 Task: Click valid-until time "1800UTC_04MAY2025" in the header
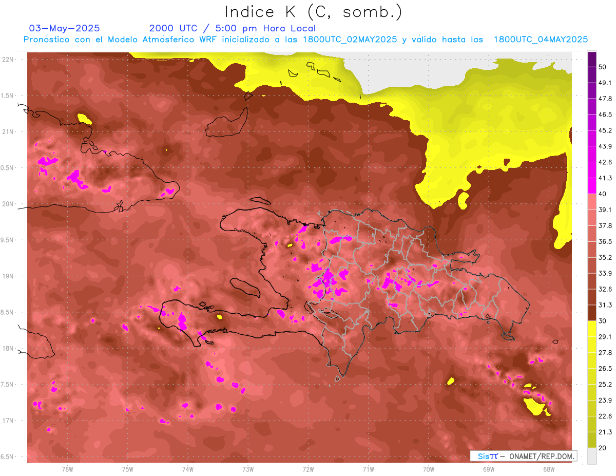(x=541, y=40)
